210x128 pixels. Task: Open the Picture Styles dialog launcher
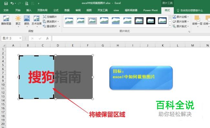189,32
